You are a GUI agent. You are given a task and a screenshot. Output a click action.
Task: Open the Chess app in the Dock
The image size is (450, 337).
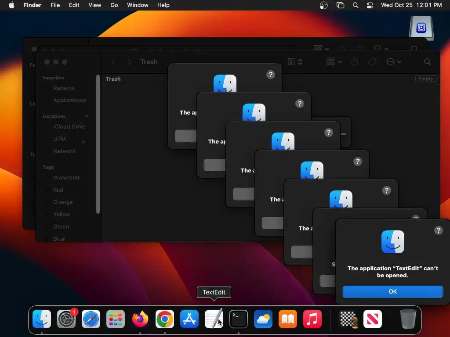point(348,319)
